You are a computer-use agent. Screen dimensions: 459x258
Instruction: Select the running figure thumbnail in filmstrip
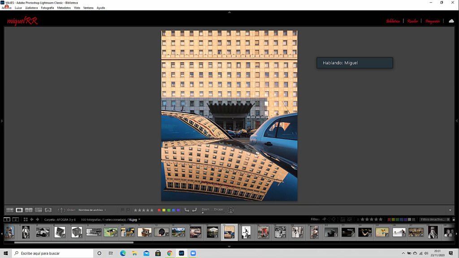click(246, 232)
